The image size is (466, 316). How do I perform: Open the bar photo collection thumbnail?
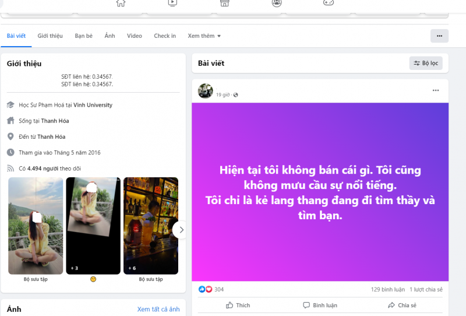tap(150, 226)
